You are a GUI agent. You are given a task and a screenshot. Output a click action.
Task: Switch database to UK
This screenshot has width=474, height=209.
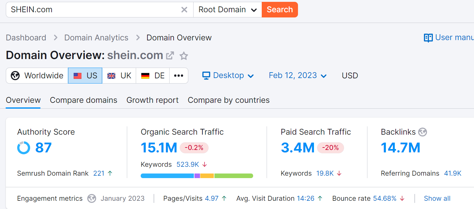point(119,76)
